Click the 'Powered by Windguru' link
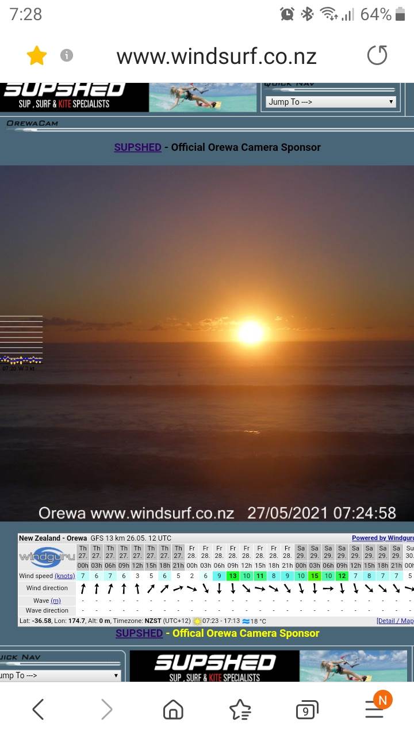Screen dimensions: 414x737 pyautogui.click(x=382, y=538)
